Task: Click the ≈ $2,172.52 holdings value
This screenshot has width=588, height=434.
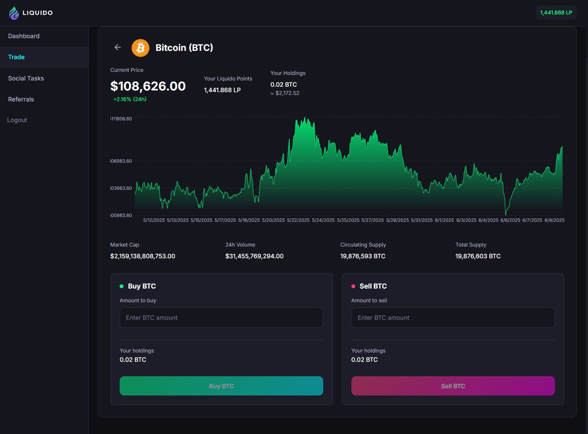Action: point(285,93)
